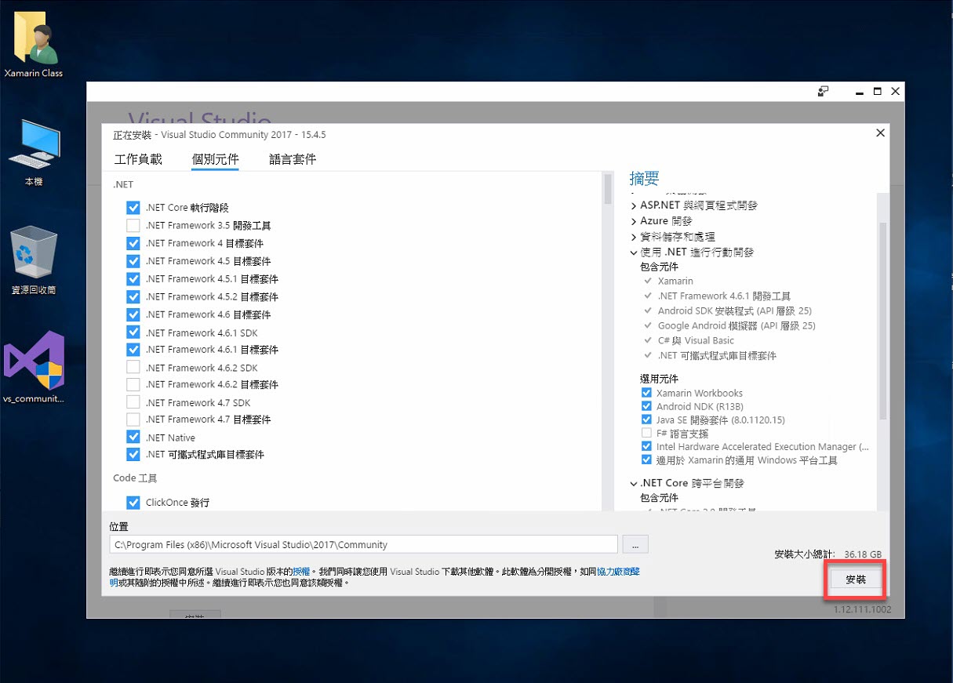Viewport: 953px width, 683px height.
Task: Uncheck Xamarin Workbooks optional component
Action: (646, 393)
